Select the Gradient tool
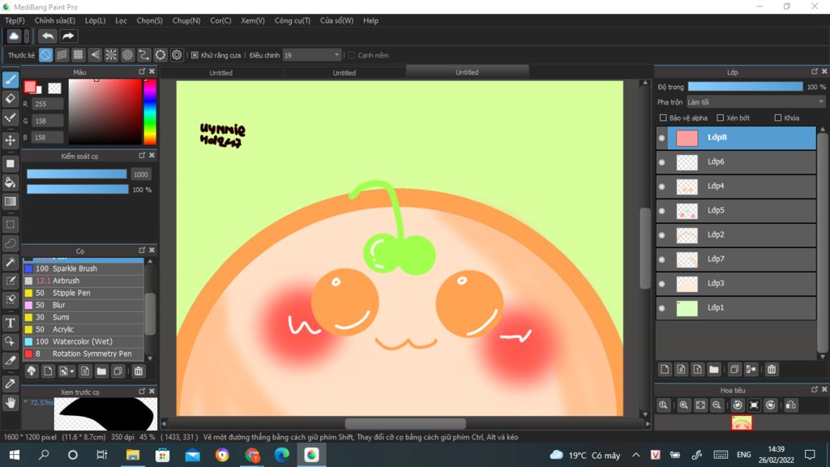The image size is (830, 467). click(x=10, y=201)
